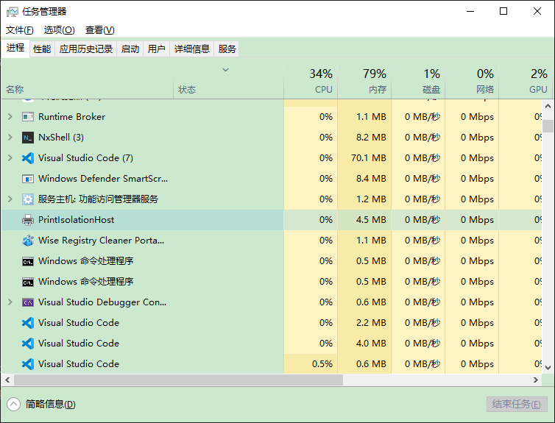Click the 0.5% CPU value
This screenshot has height=423, width=555.
tap(322, 364)
